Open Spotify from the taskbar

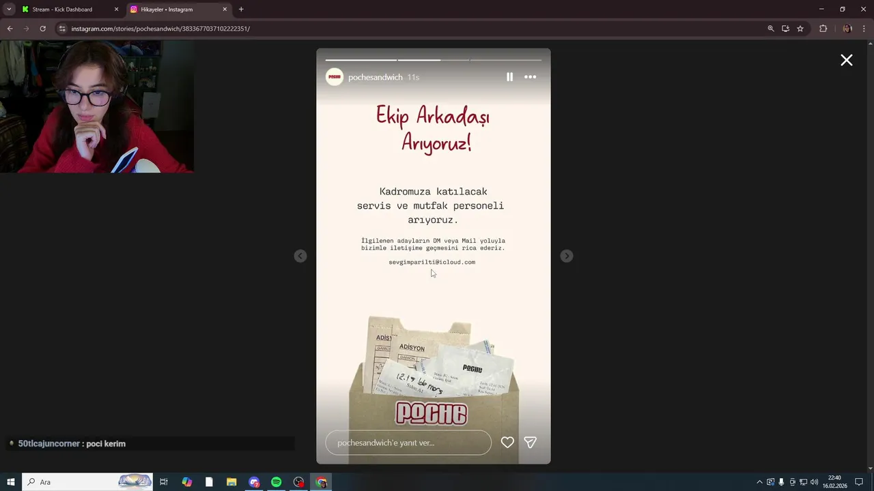tap(277, 482)
